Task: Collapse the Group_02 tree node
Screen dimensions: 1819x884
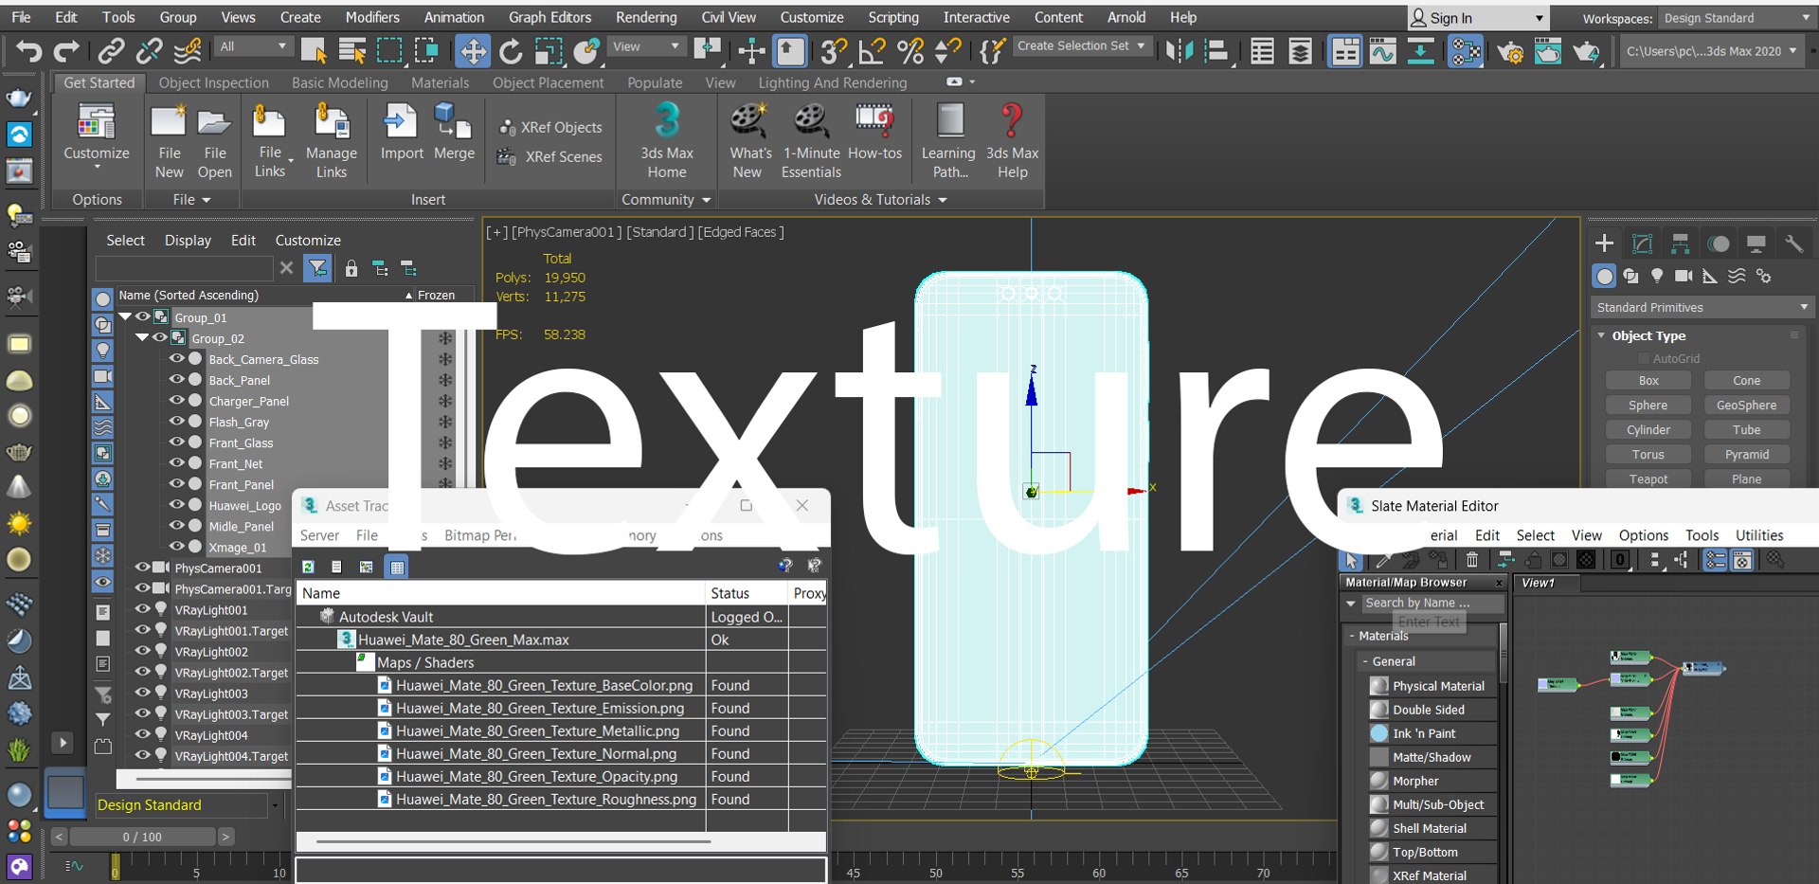Action: pyautogui.click(x=142, y=338)
